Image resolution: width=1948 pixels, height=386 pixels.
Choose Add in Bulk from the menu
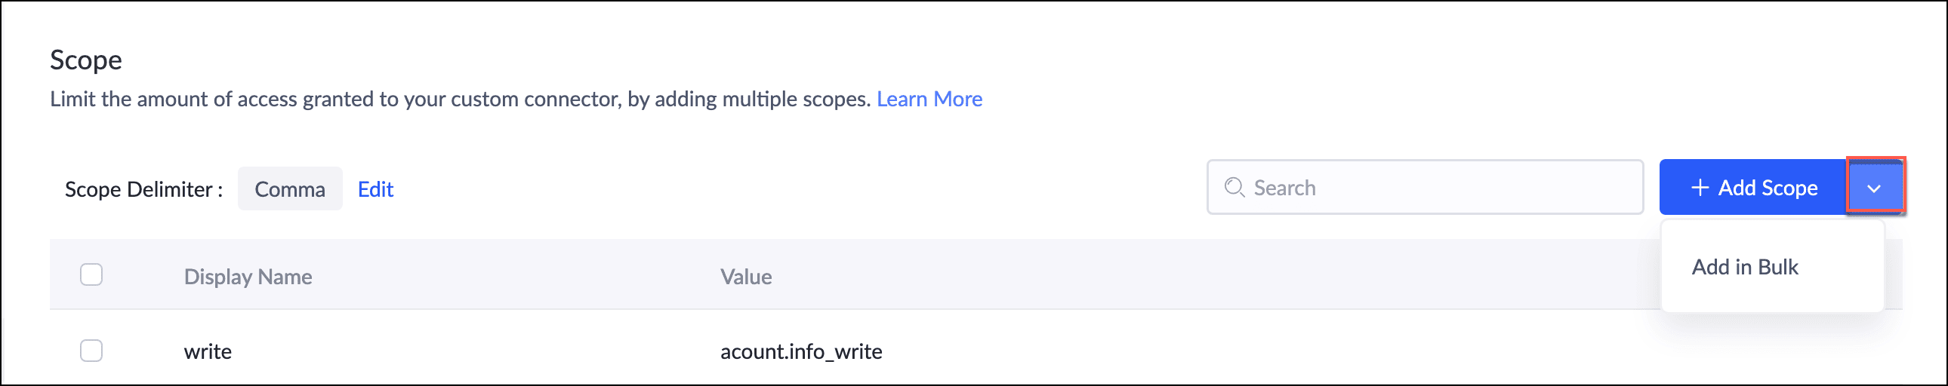(x=1744, y=267)
